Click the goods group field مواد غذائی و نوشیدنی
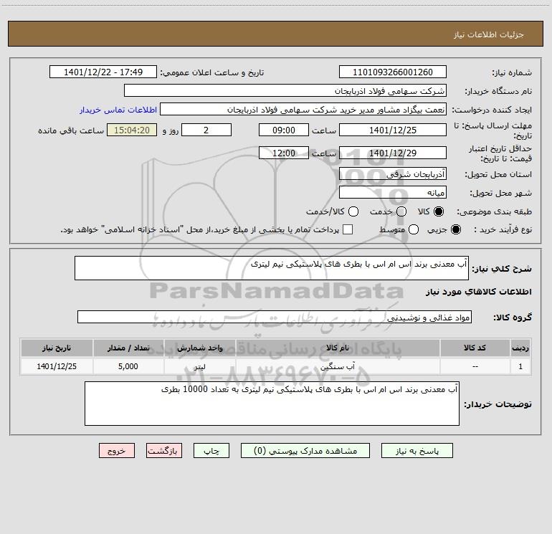 (x=275, y=317)
